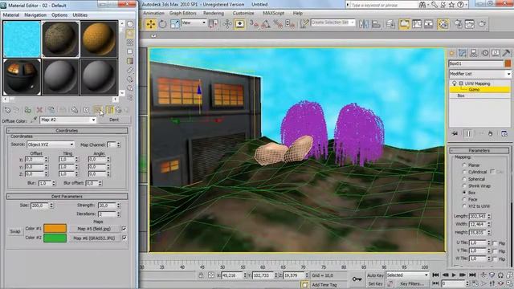This screenshot has width=514, height=289.
Task: Open the Material Editor toolbar icon
Action: point(443,24)
